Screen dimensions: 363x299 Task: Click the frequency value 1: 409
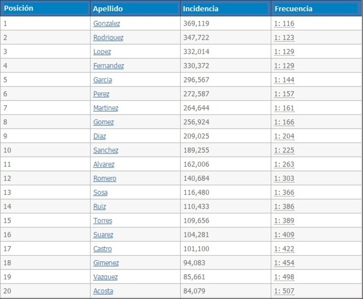[x=284, y=235]
